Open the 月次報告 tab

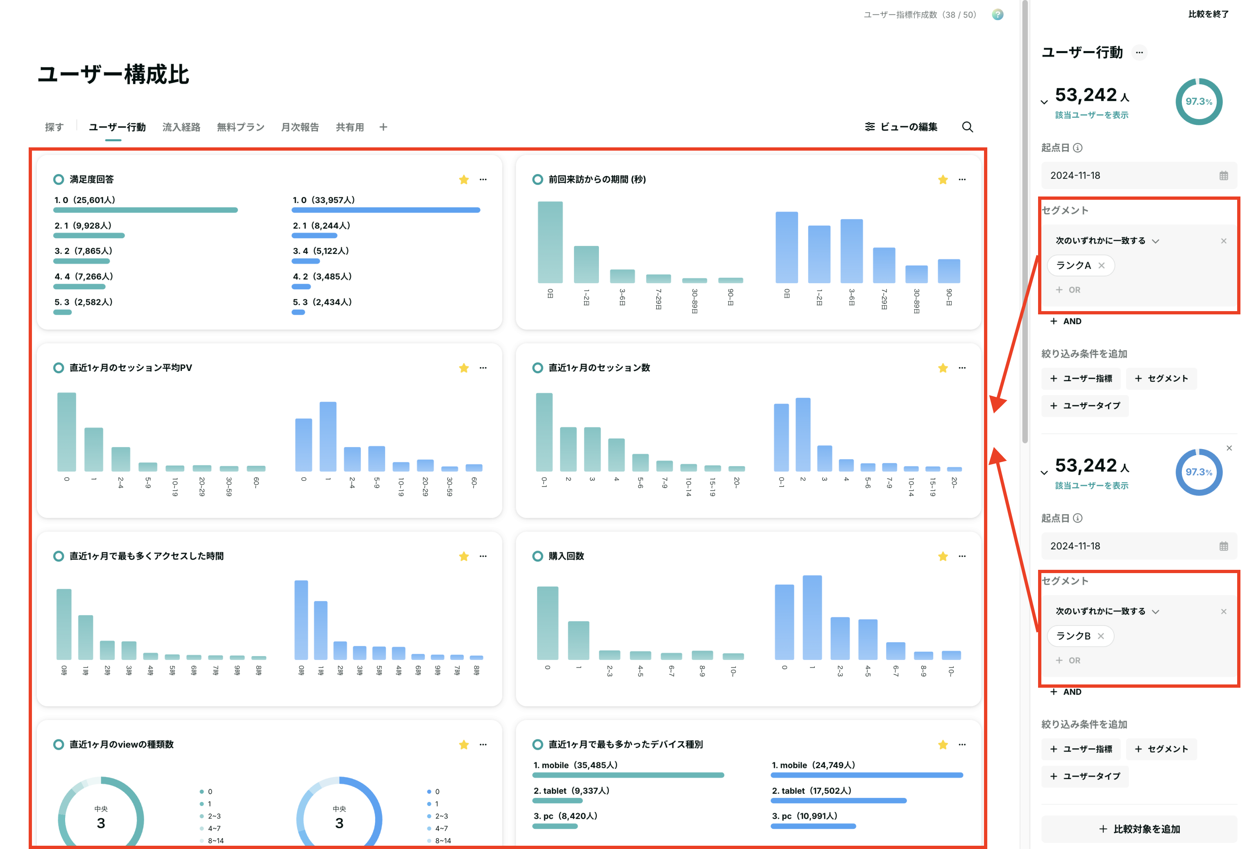coord(300,127)
